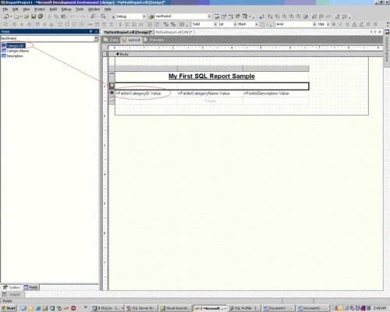Open the File menu
The image size is (390, 312).
point(5,9)
